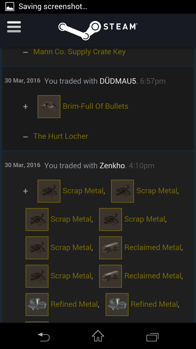Open the Brim-Full Of Bullets item link

click(x=96, y=106)
